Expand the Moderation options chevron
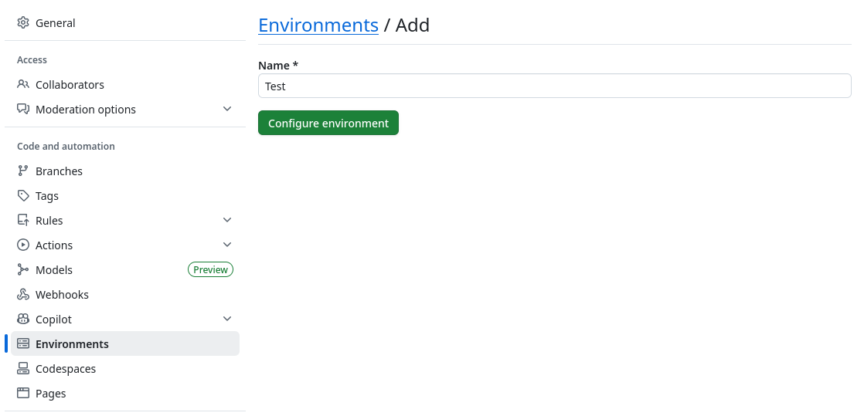Viewport: 864px width, 416px height. point(227,109)
